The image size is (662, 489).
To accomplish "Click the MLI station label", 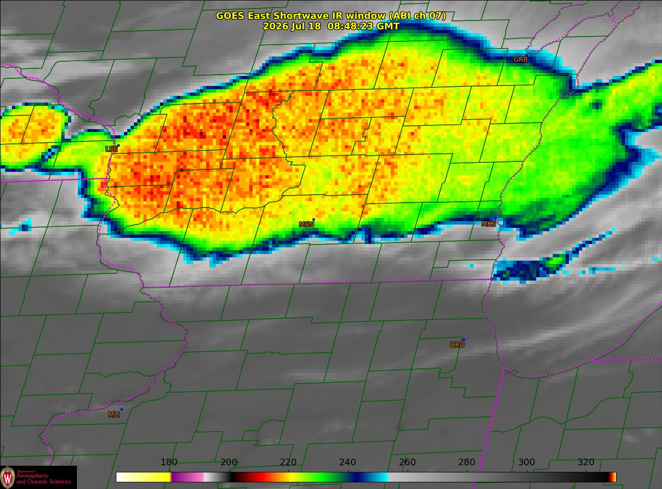I will click(x=114, y=414).
